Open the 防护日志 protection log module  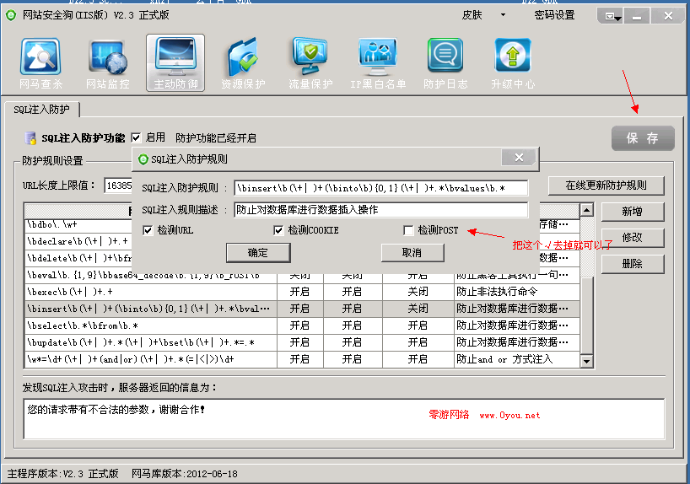445,63
